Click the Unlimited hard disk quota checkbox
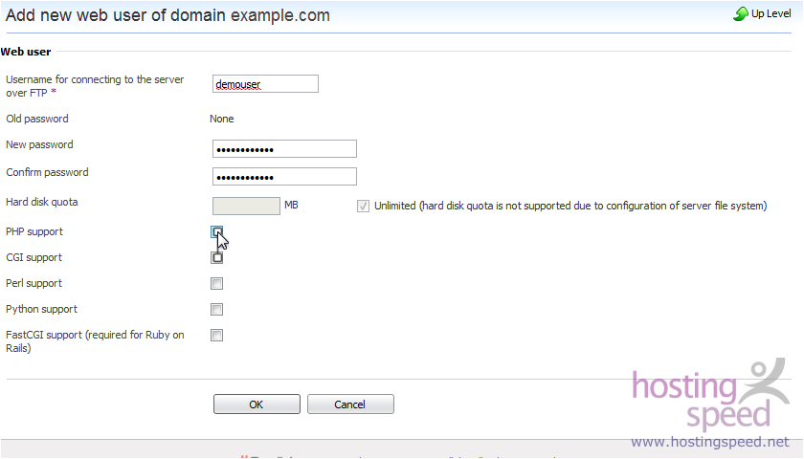 [363, 206]
